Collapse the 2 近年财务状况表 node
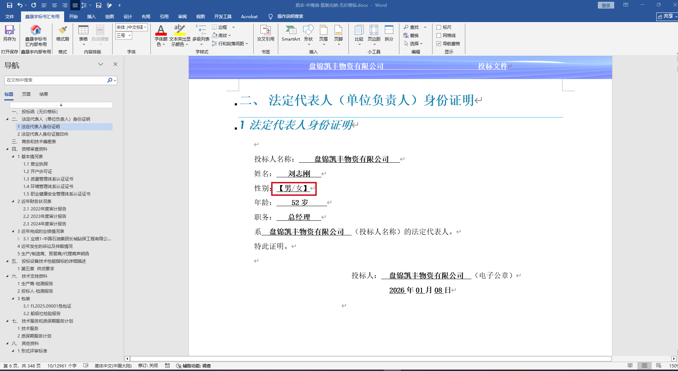678x371 pixels. (13, 202)
